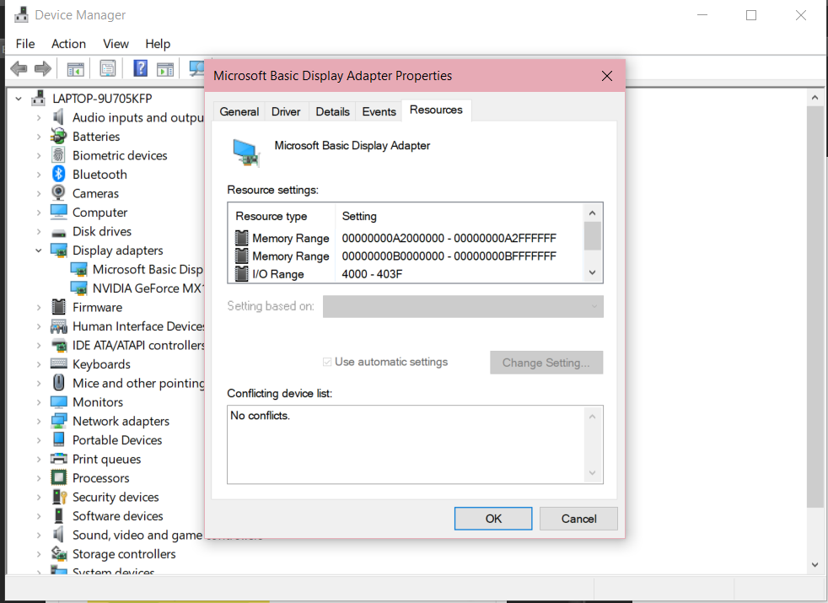
Task: Select the Portable Devices icon
Action: [59, 439]
